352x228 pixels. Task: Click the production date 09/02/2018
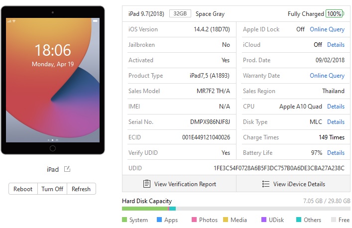click(330, 60)
